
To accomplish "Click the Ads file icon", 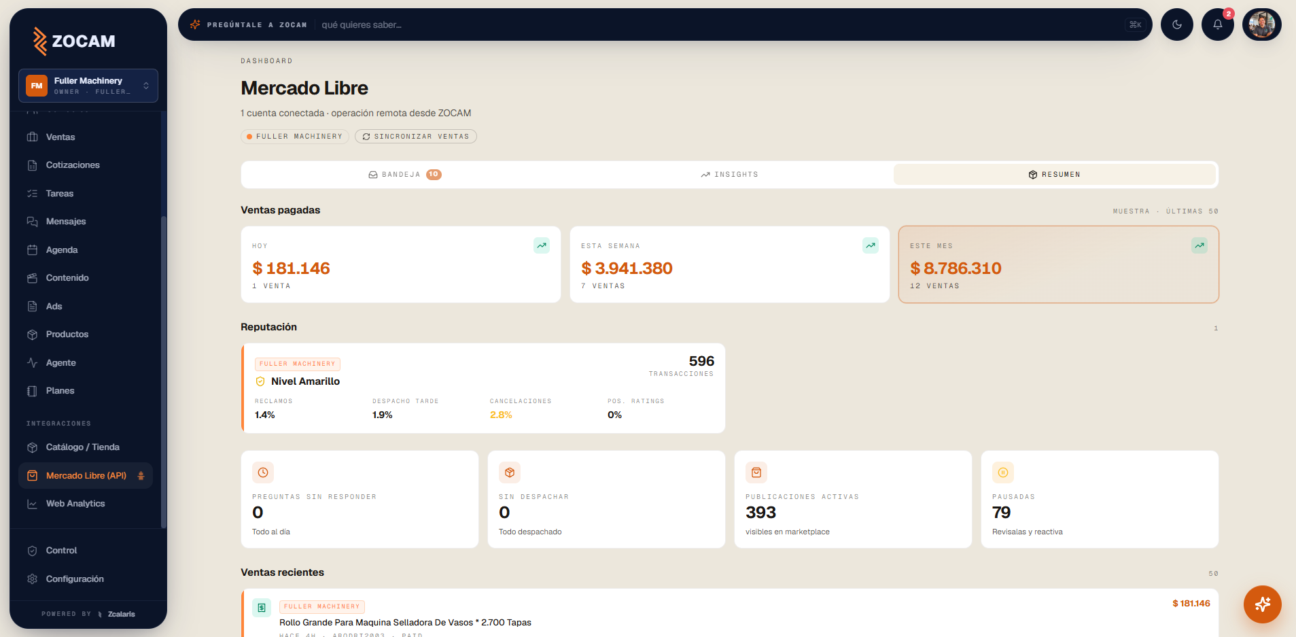I will click(32, 307).
